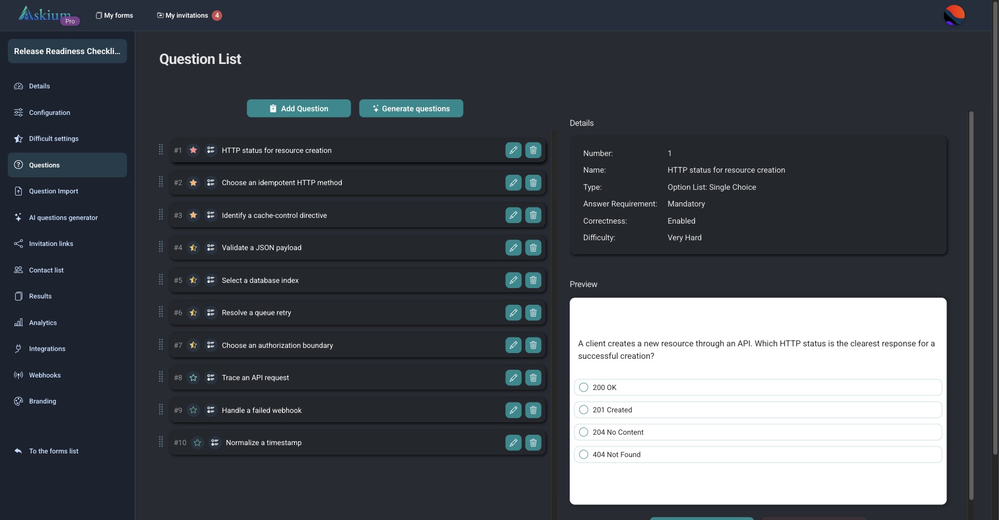Click the half-star difficulty icon on question #4
This screenshot has height=520, width=999.
click(193, 248)
